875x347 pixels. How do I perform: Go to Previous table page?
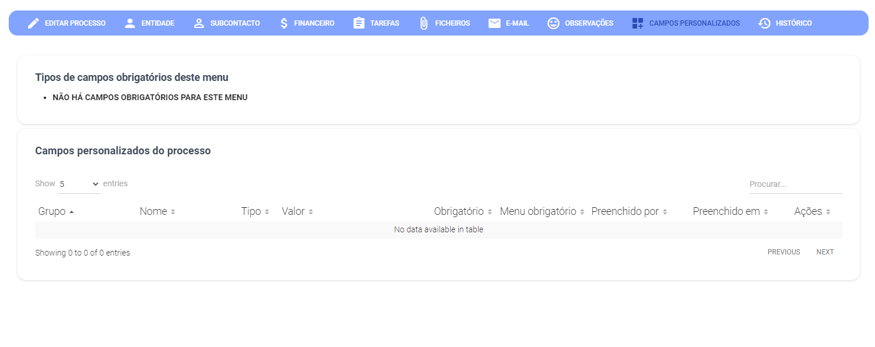tap(783, 252)
